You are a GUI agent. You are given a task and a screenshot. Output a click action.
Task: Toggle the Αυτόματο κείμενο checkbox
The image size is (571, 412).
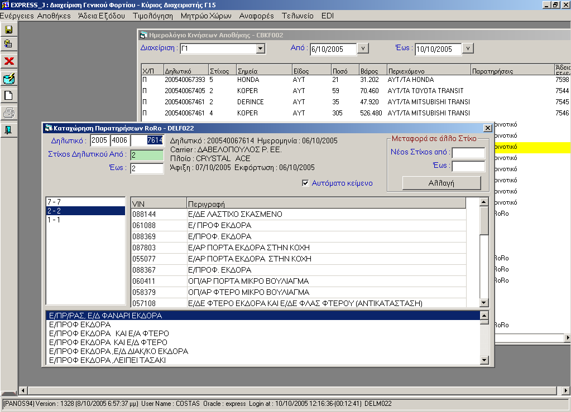pyautogui.click(x=305, y=183)
